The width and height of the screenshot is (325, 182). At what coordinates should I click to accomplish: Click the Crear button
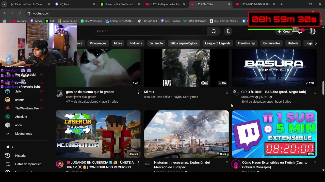pos(284,31)
